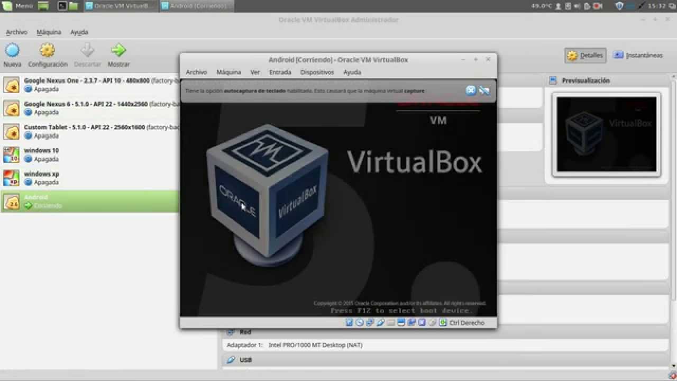677x381 pixels.
Task: Open Configuración gear in the toolbar
Action: click(x=48, y=51)
